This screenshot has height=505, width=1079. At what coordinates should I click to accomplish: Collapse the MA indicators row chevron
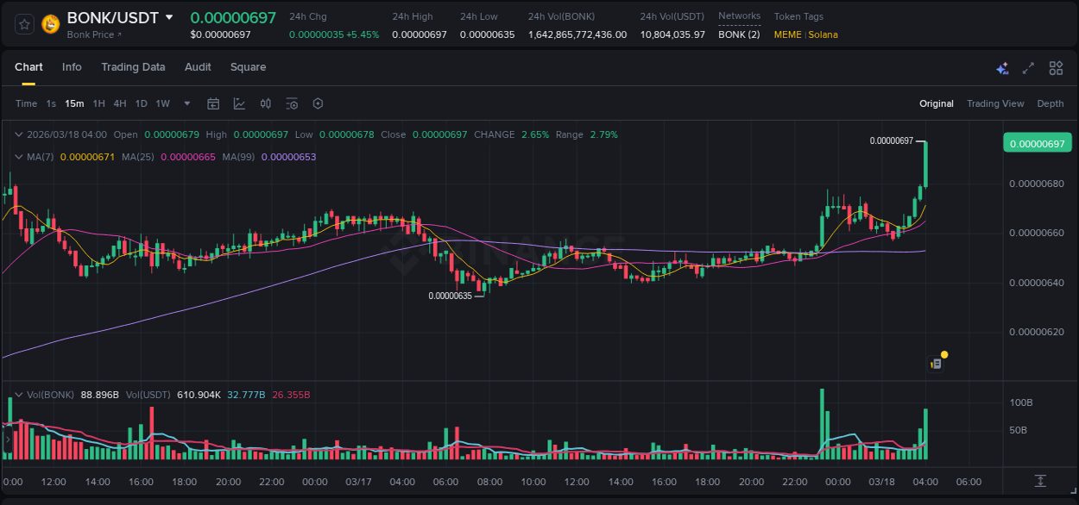pyautogui.click(x=18, y=158)
